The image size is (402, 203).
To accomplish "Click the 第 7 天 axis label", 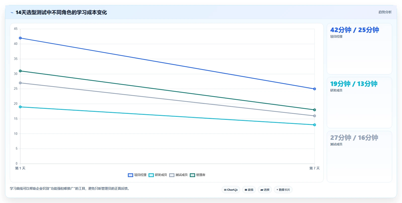I will [314, 168].
